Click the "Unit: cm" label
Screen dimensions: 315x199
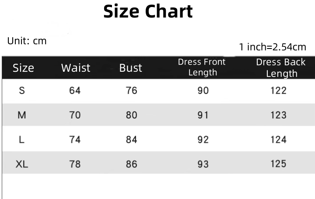(27, 41)
